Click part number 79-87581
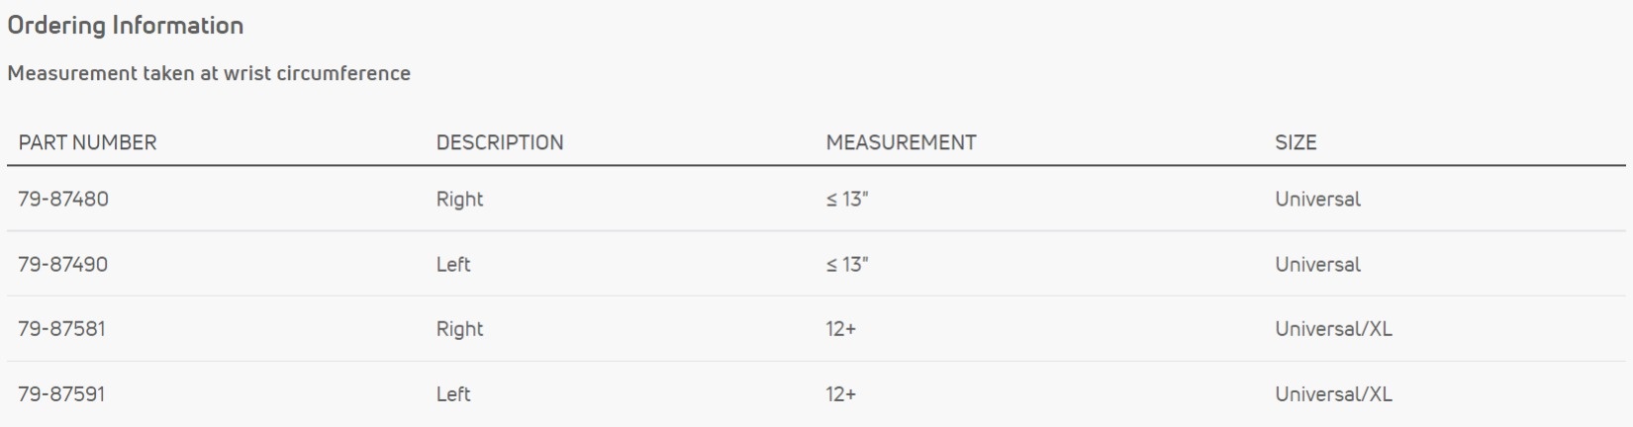This screenshot has width=1633, height=427. coord(61,328)
